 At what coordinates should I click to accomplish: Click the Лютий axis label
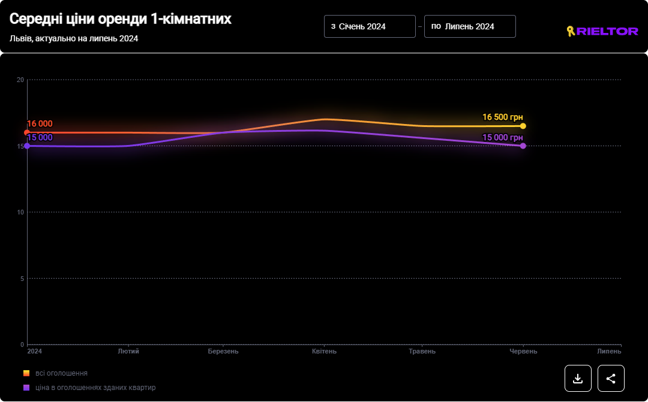click(x=128, y=351)
